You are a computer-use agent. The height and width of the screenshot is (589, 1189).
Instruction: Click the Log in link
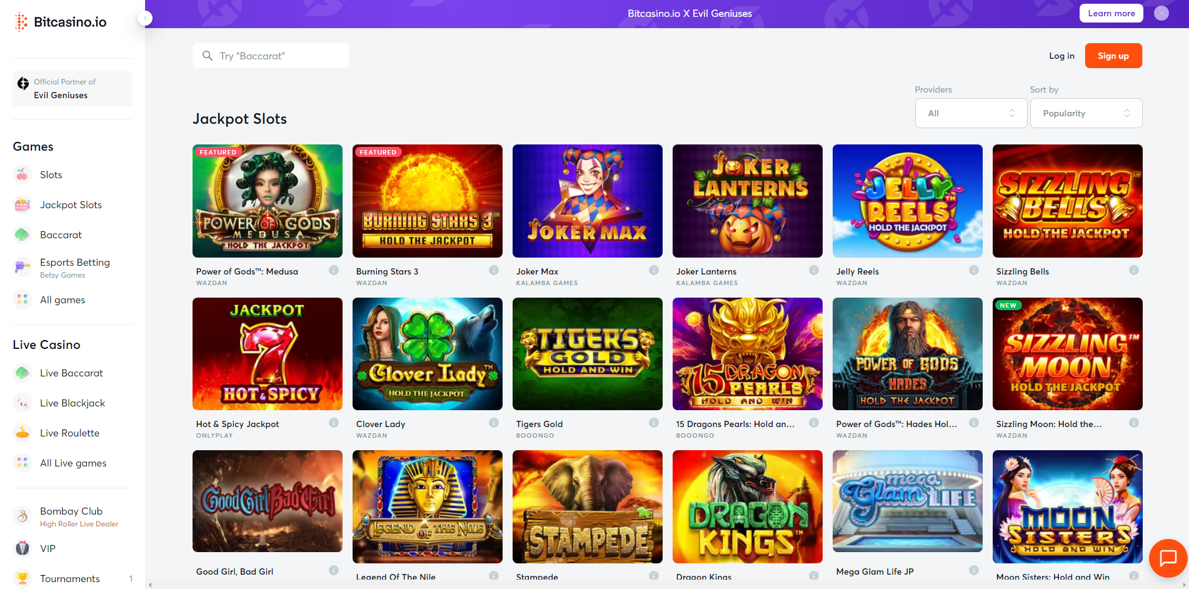pos(1061,56)
